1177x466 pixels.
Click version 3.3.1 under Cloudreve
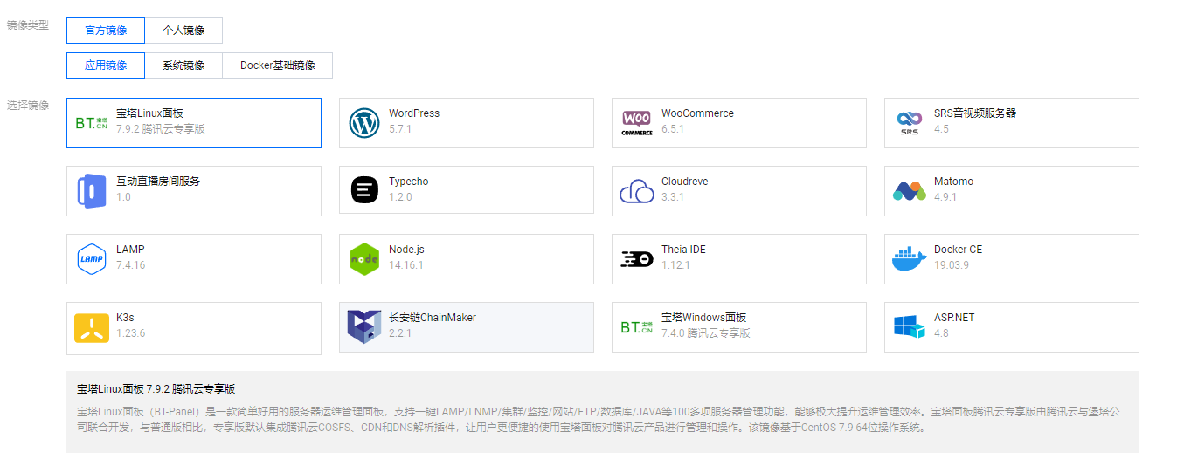coord(673,197)
